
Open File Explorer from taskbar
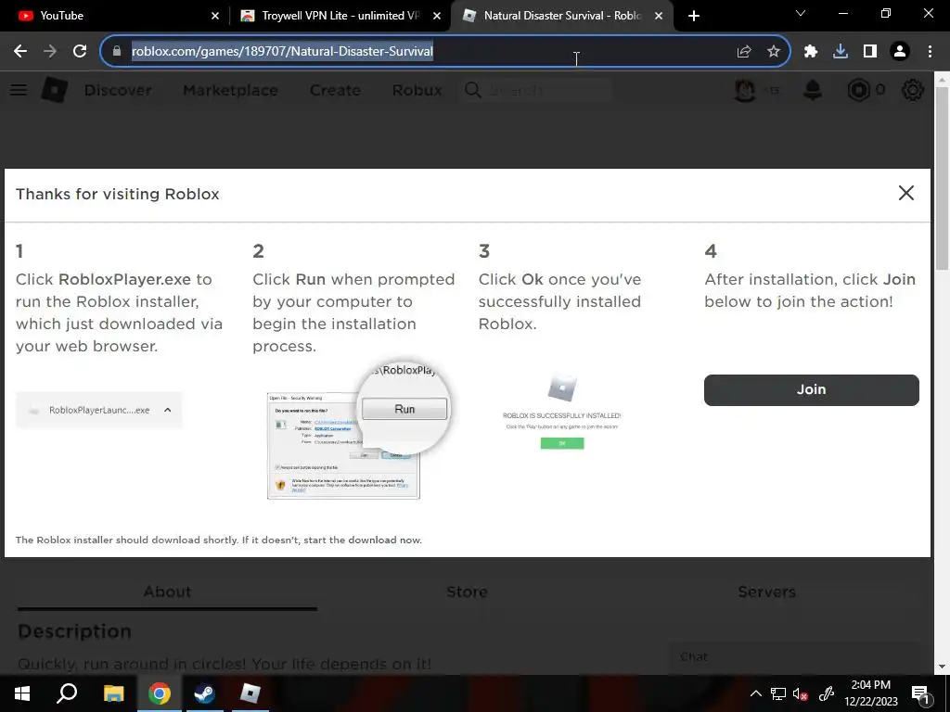tap(113, 693)
